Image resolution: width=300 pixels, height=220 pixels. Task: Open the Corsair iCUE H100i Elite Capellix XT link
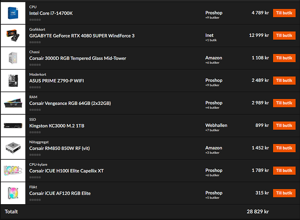66,171
